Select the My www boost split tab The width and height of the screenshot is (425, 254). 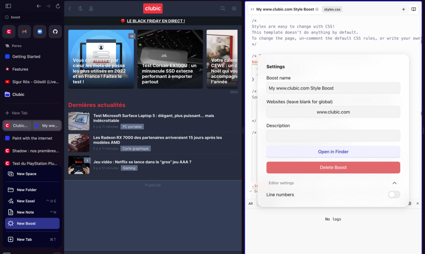[x=47, y=126]
